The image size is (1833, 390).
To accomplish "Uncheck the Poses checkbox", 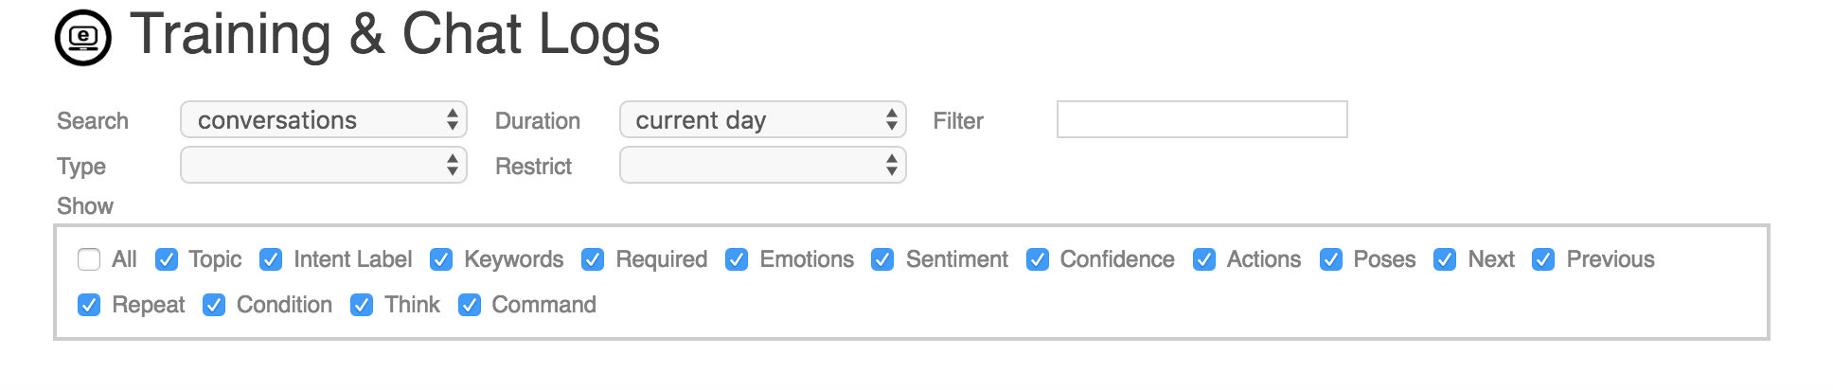I will coord(1331,259).
